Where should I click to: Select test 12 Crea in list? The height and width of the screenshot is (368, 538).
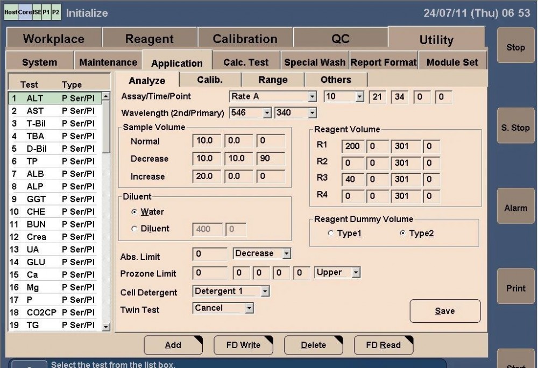tap(55, 237)
